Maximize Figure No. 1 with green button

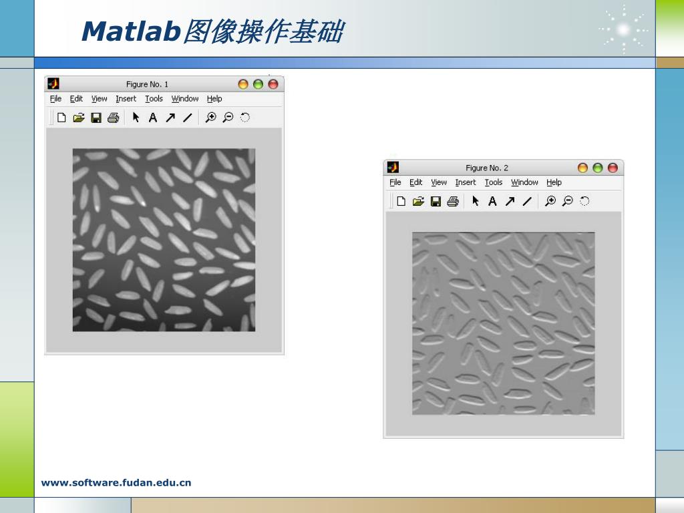coord(259,84)
